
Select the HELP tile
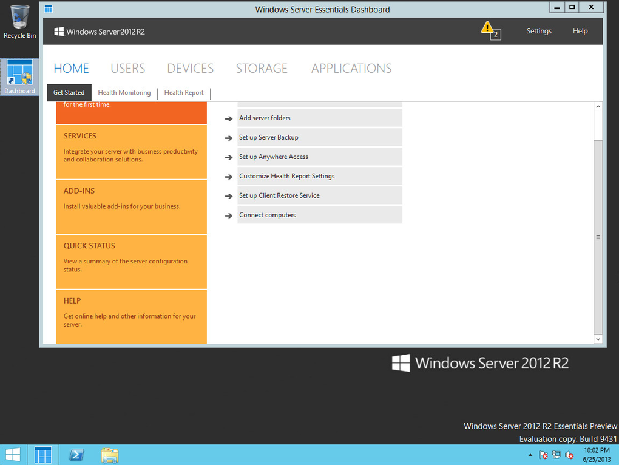(x=132, y=317)
